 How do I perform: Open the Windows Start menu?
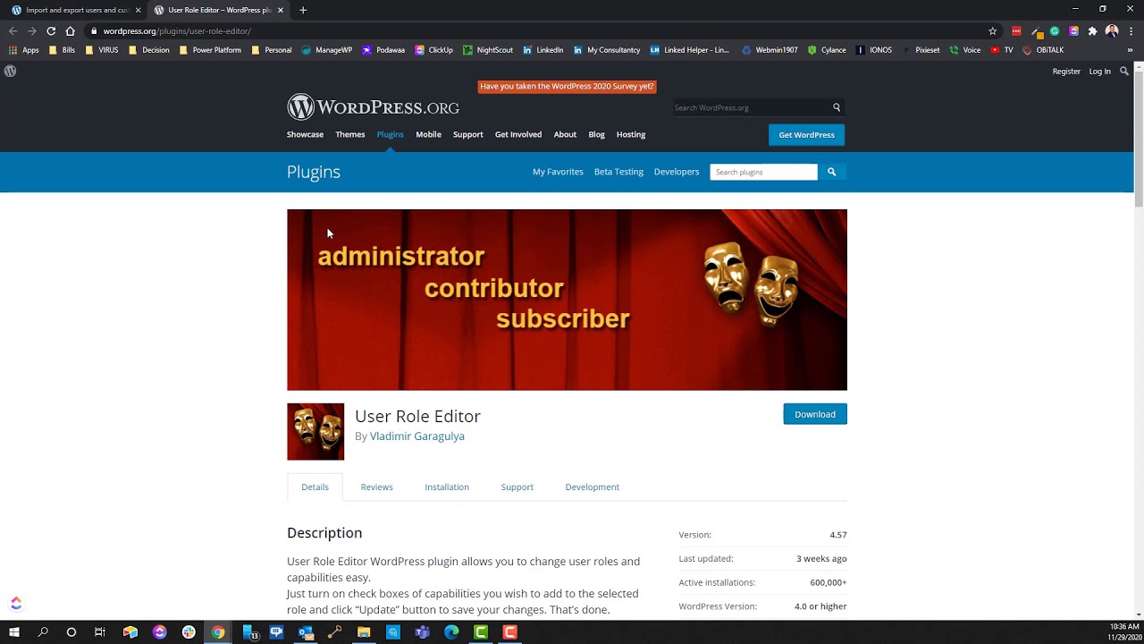14,632
